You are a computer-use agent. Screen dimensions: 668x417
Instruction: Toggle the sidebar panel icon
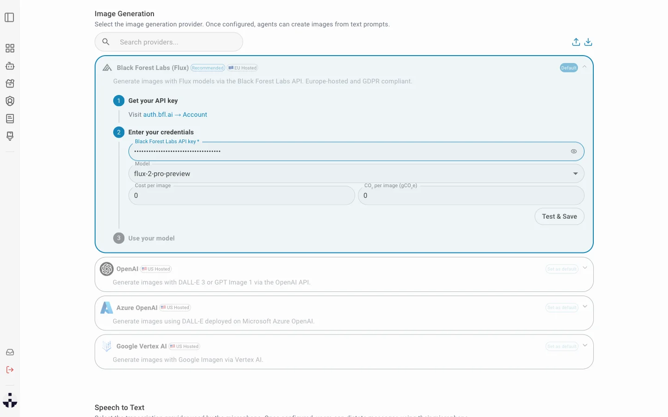[10, 18]
